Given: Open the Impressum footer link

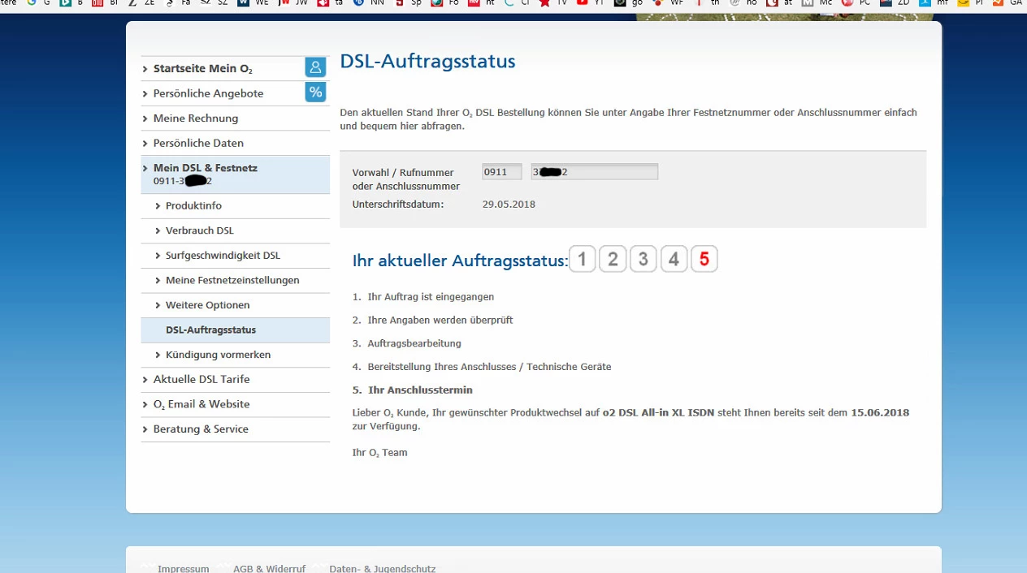Looking at the screenshot, I should tap(184, 569).
